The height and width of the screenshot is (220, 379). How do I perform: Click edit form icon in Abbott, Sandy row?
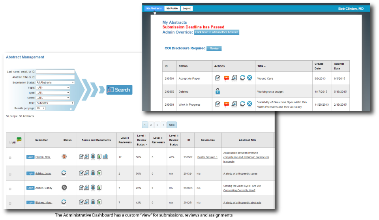(x=81, y=187)
